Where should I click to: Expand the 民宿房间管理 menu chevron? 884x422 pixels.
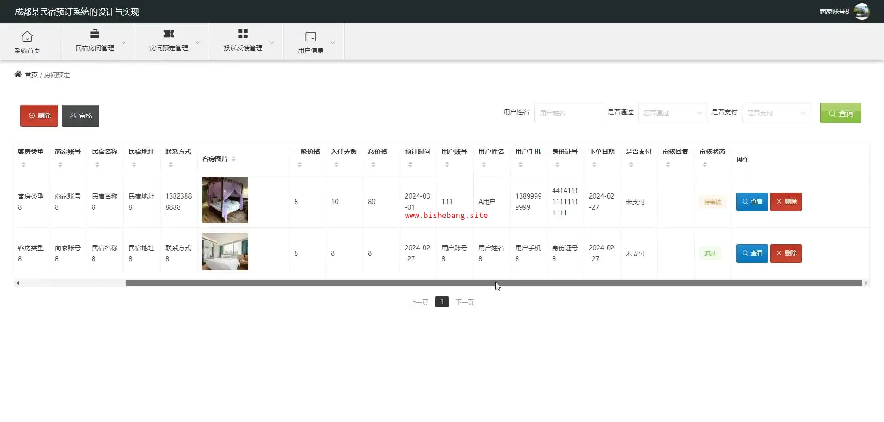point(123,42)
